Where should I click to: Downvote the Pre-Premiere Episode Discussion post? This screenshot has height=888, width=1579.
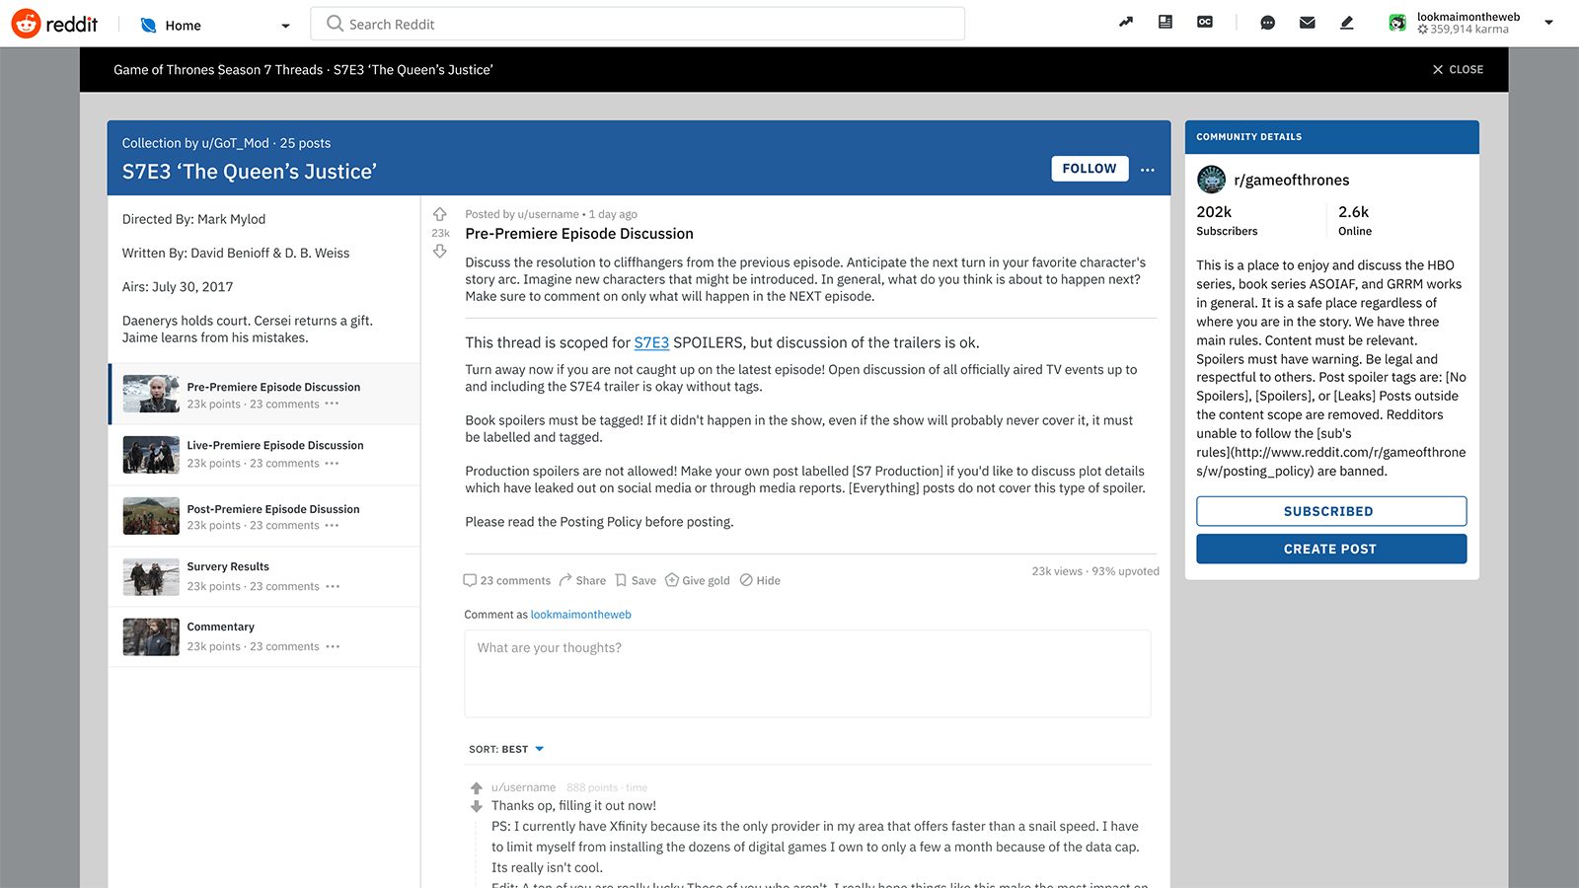(440, 252)
